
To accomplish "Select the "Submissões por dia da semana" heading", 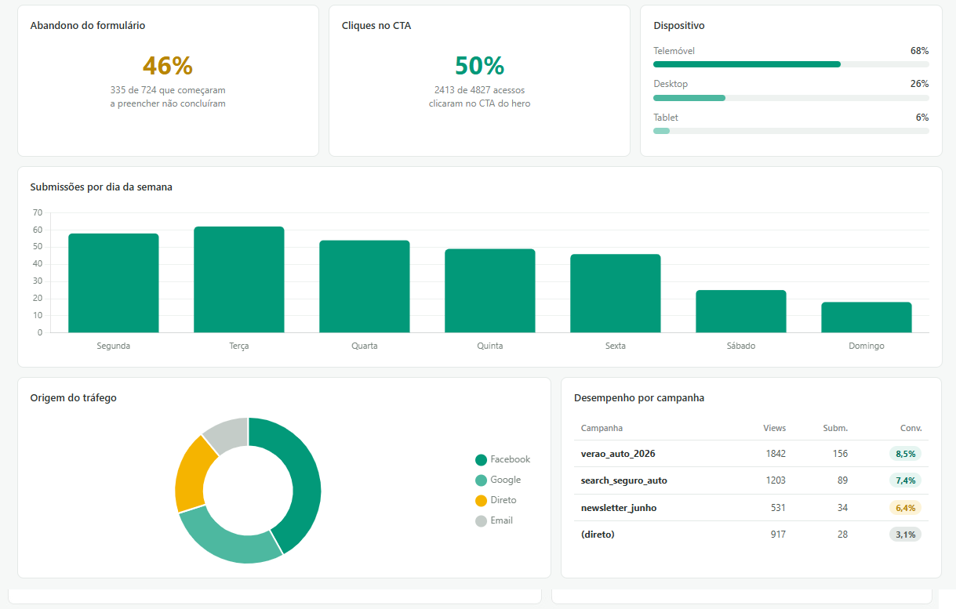I will (101, 187).
